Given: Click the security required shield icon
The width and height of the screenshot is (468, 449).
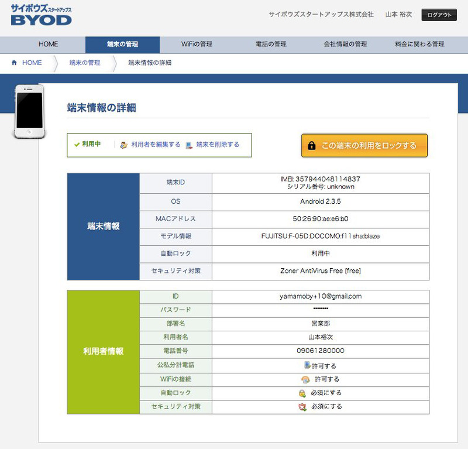Looking at the screenshot, I should click(302, 406).
